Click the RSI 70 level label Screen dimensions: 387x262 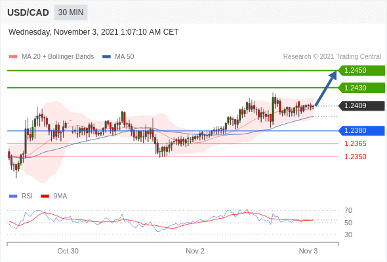point(348,210)
